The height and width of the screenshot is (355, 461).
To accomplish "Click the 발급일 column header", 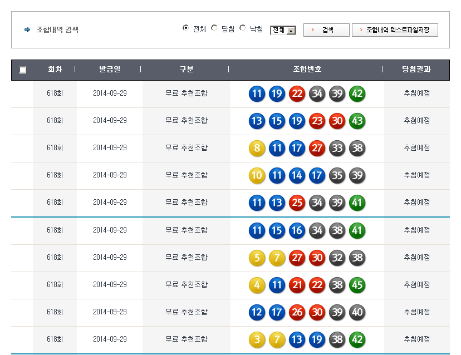I will (x=109, y=70).
